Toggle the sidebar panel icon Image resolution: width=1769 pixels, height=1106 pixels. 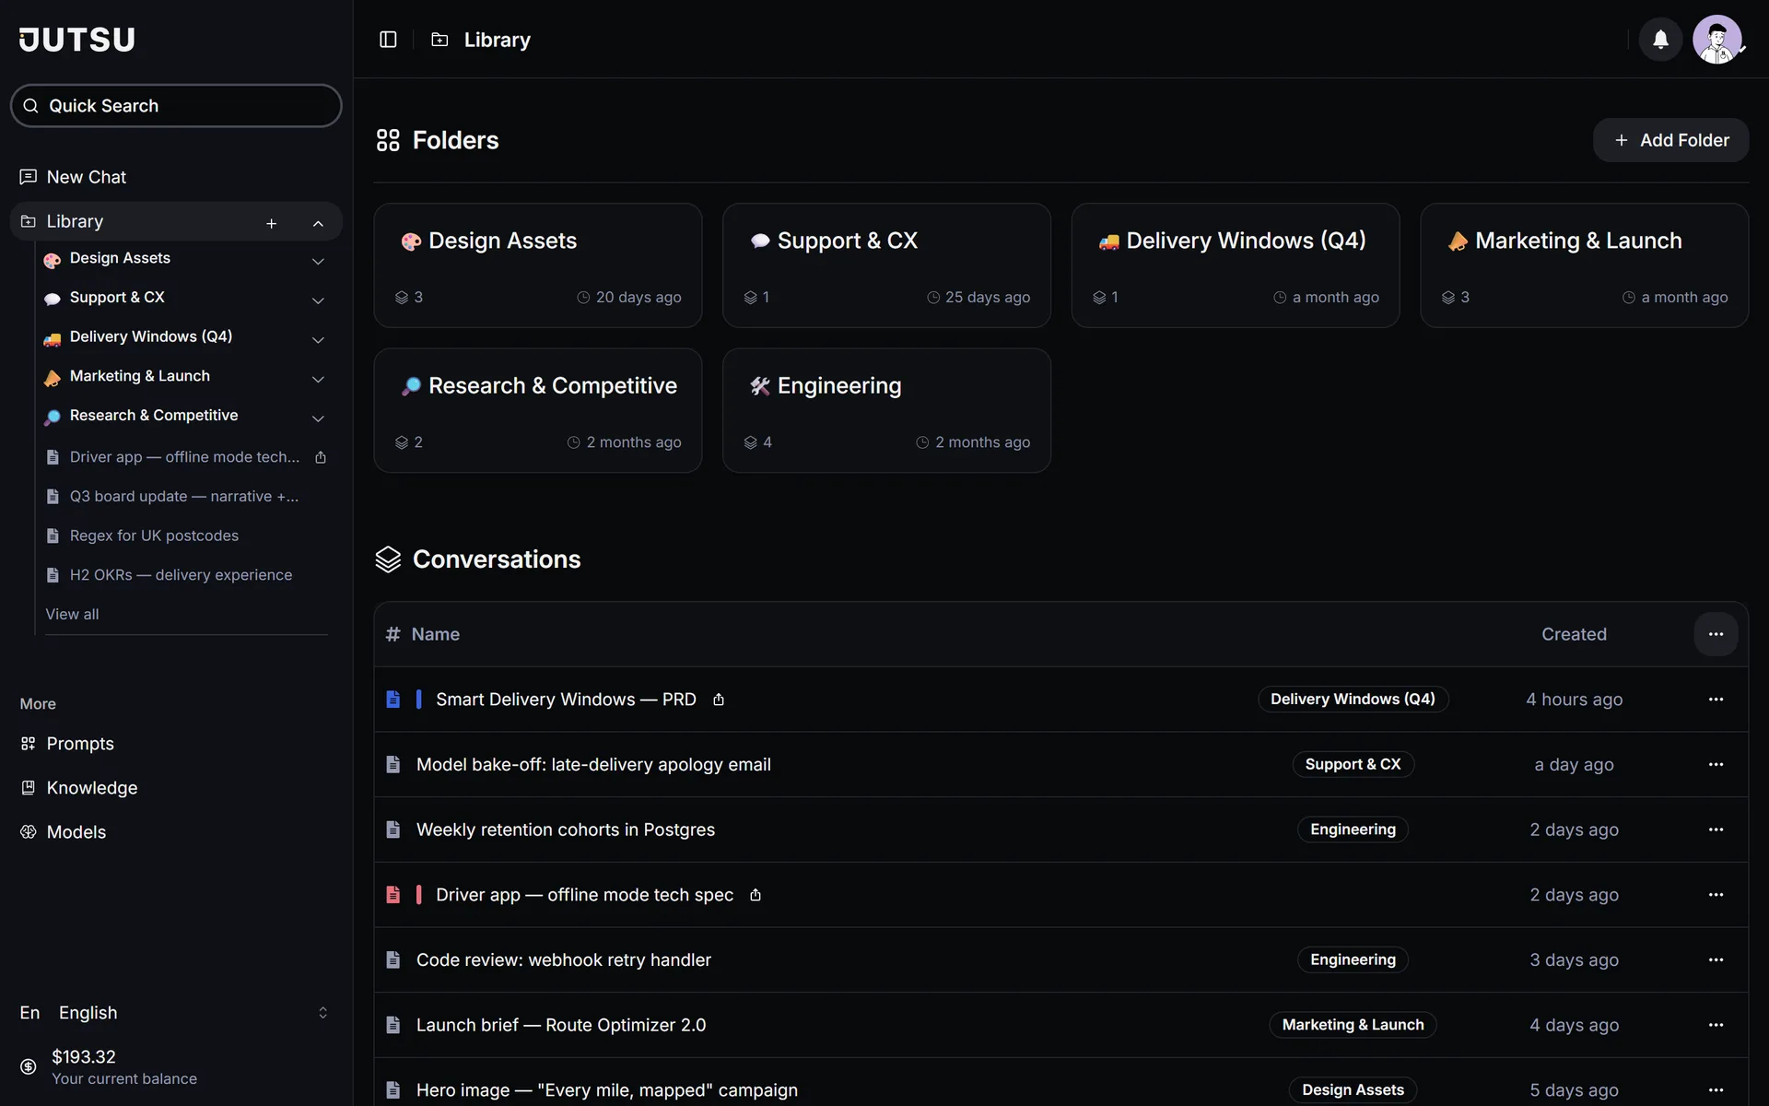[x=388, y=40]
